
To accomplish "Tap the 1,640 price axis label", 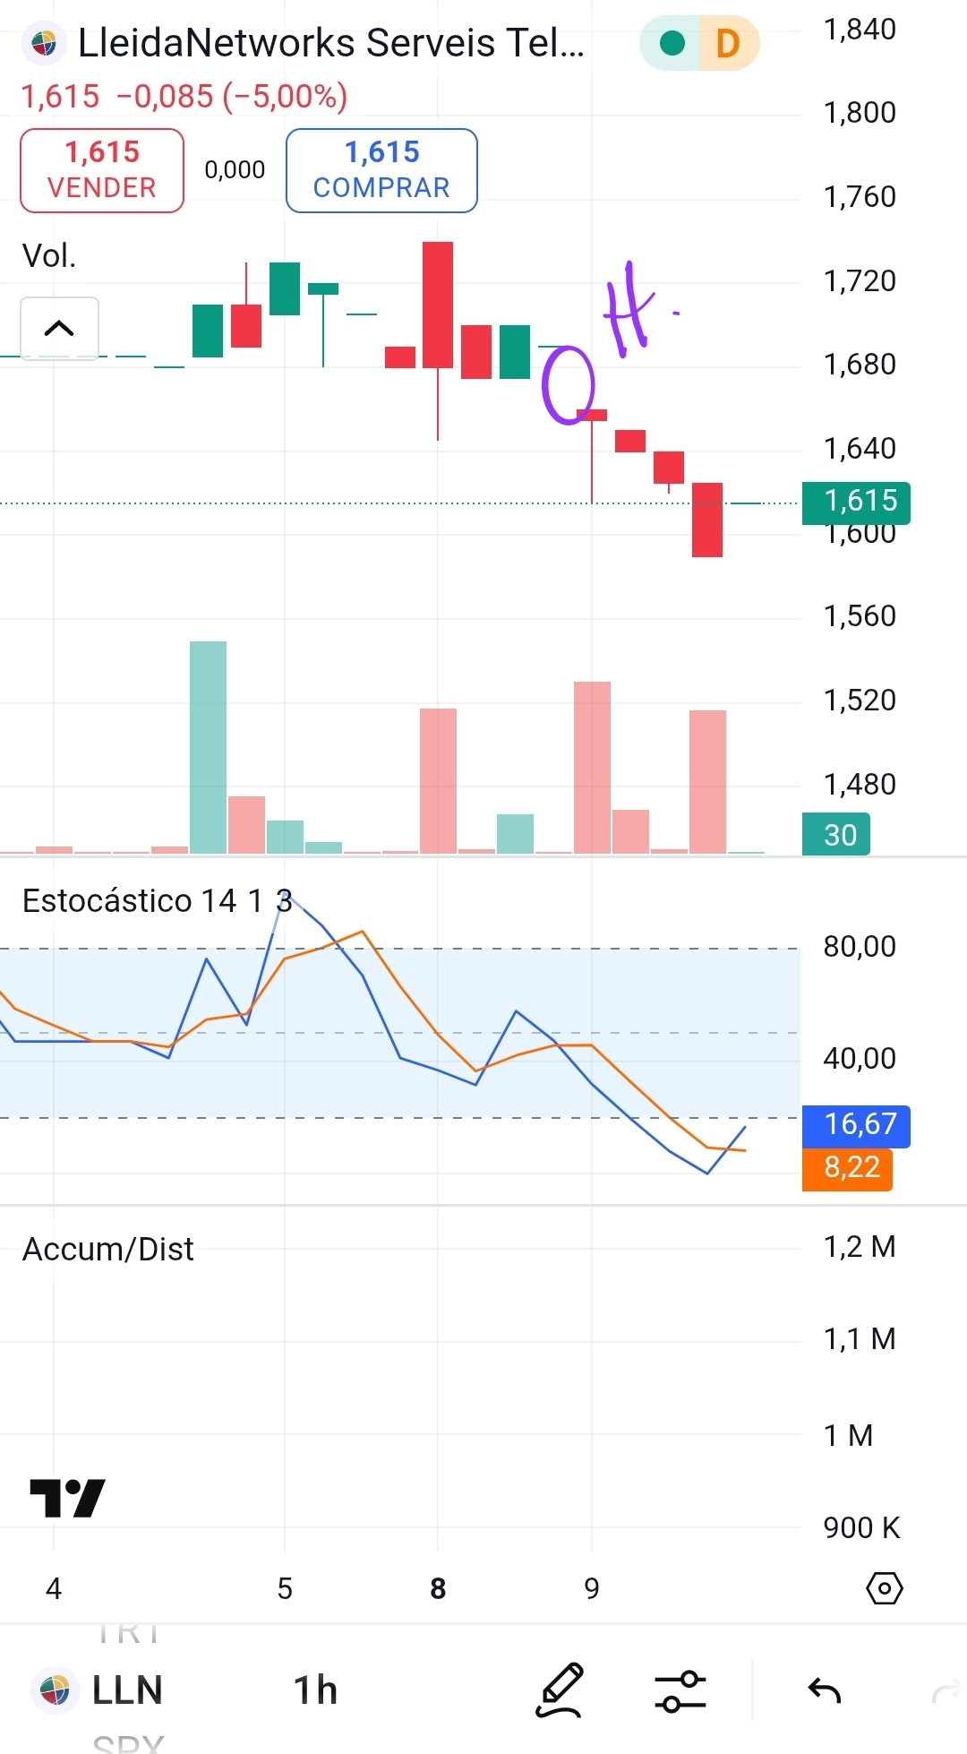I will 860,449.
